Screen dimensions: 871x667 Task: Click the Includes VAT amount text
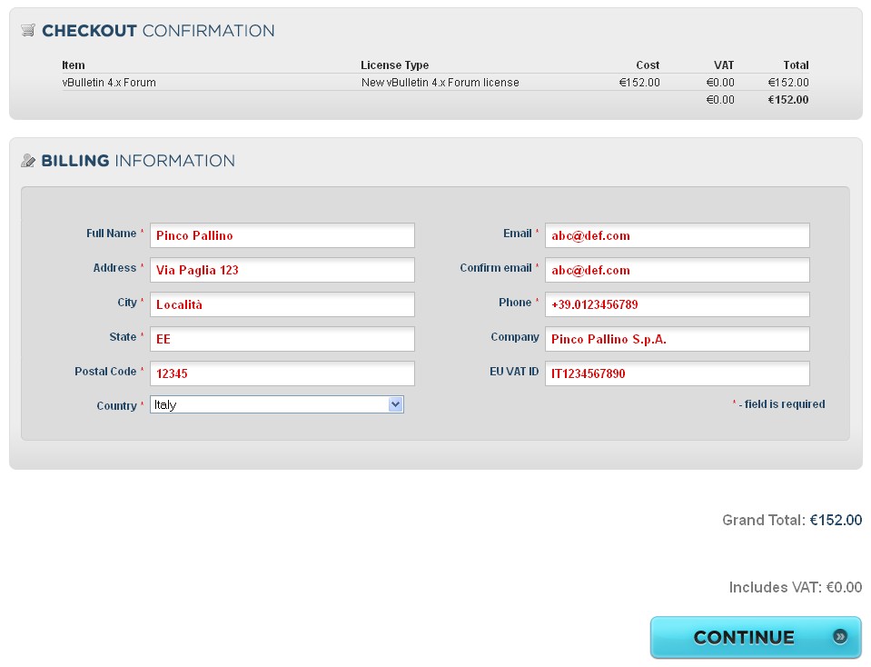tap(843, 588)
